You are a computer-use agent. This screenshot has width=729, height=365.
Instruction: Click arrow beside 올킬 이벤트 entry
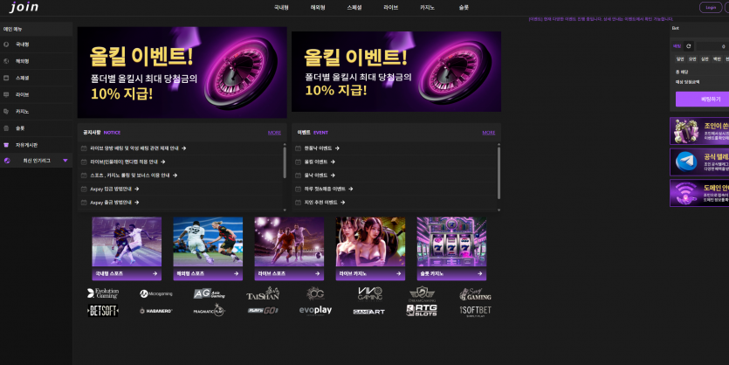[x=333, y=162]
